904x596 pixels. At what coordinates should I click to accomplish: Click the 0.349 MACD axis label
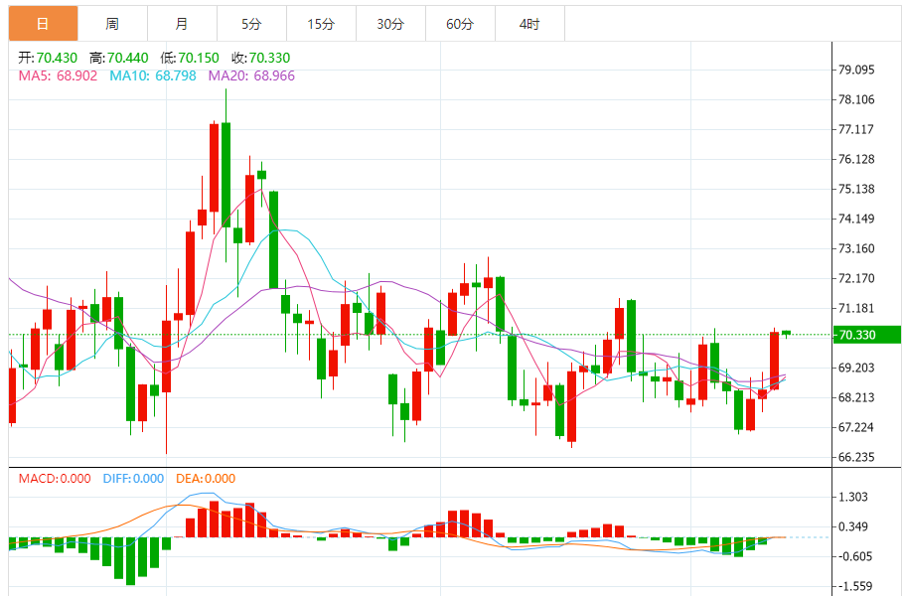[853, 526]
